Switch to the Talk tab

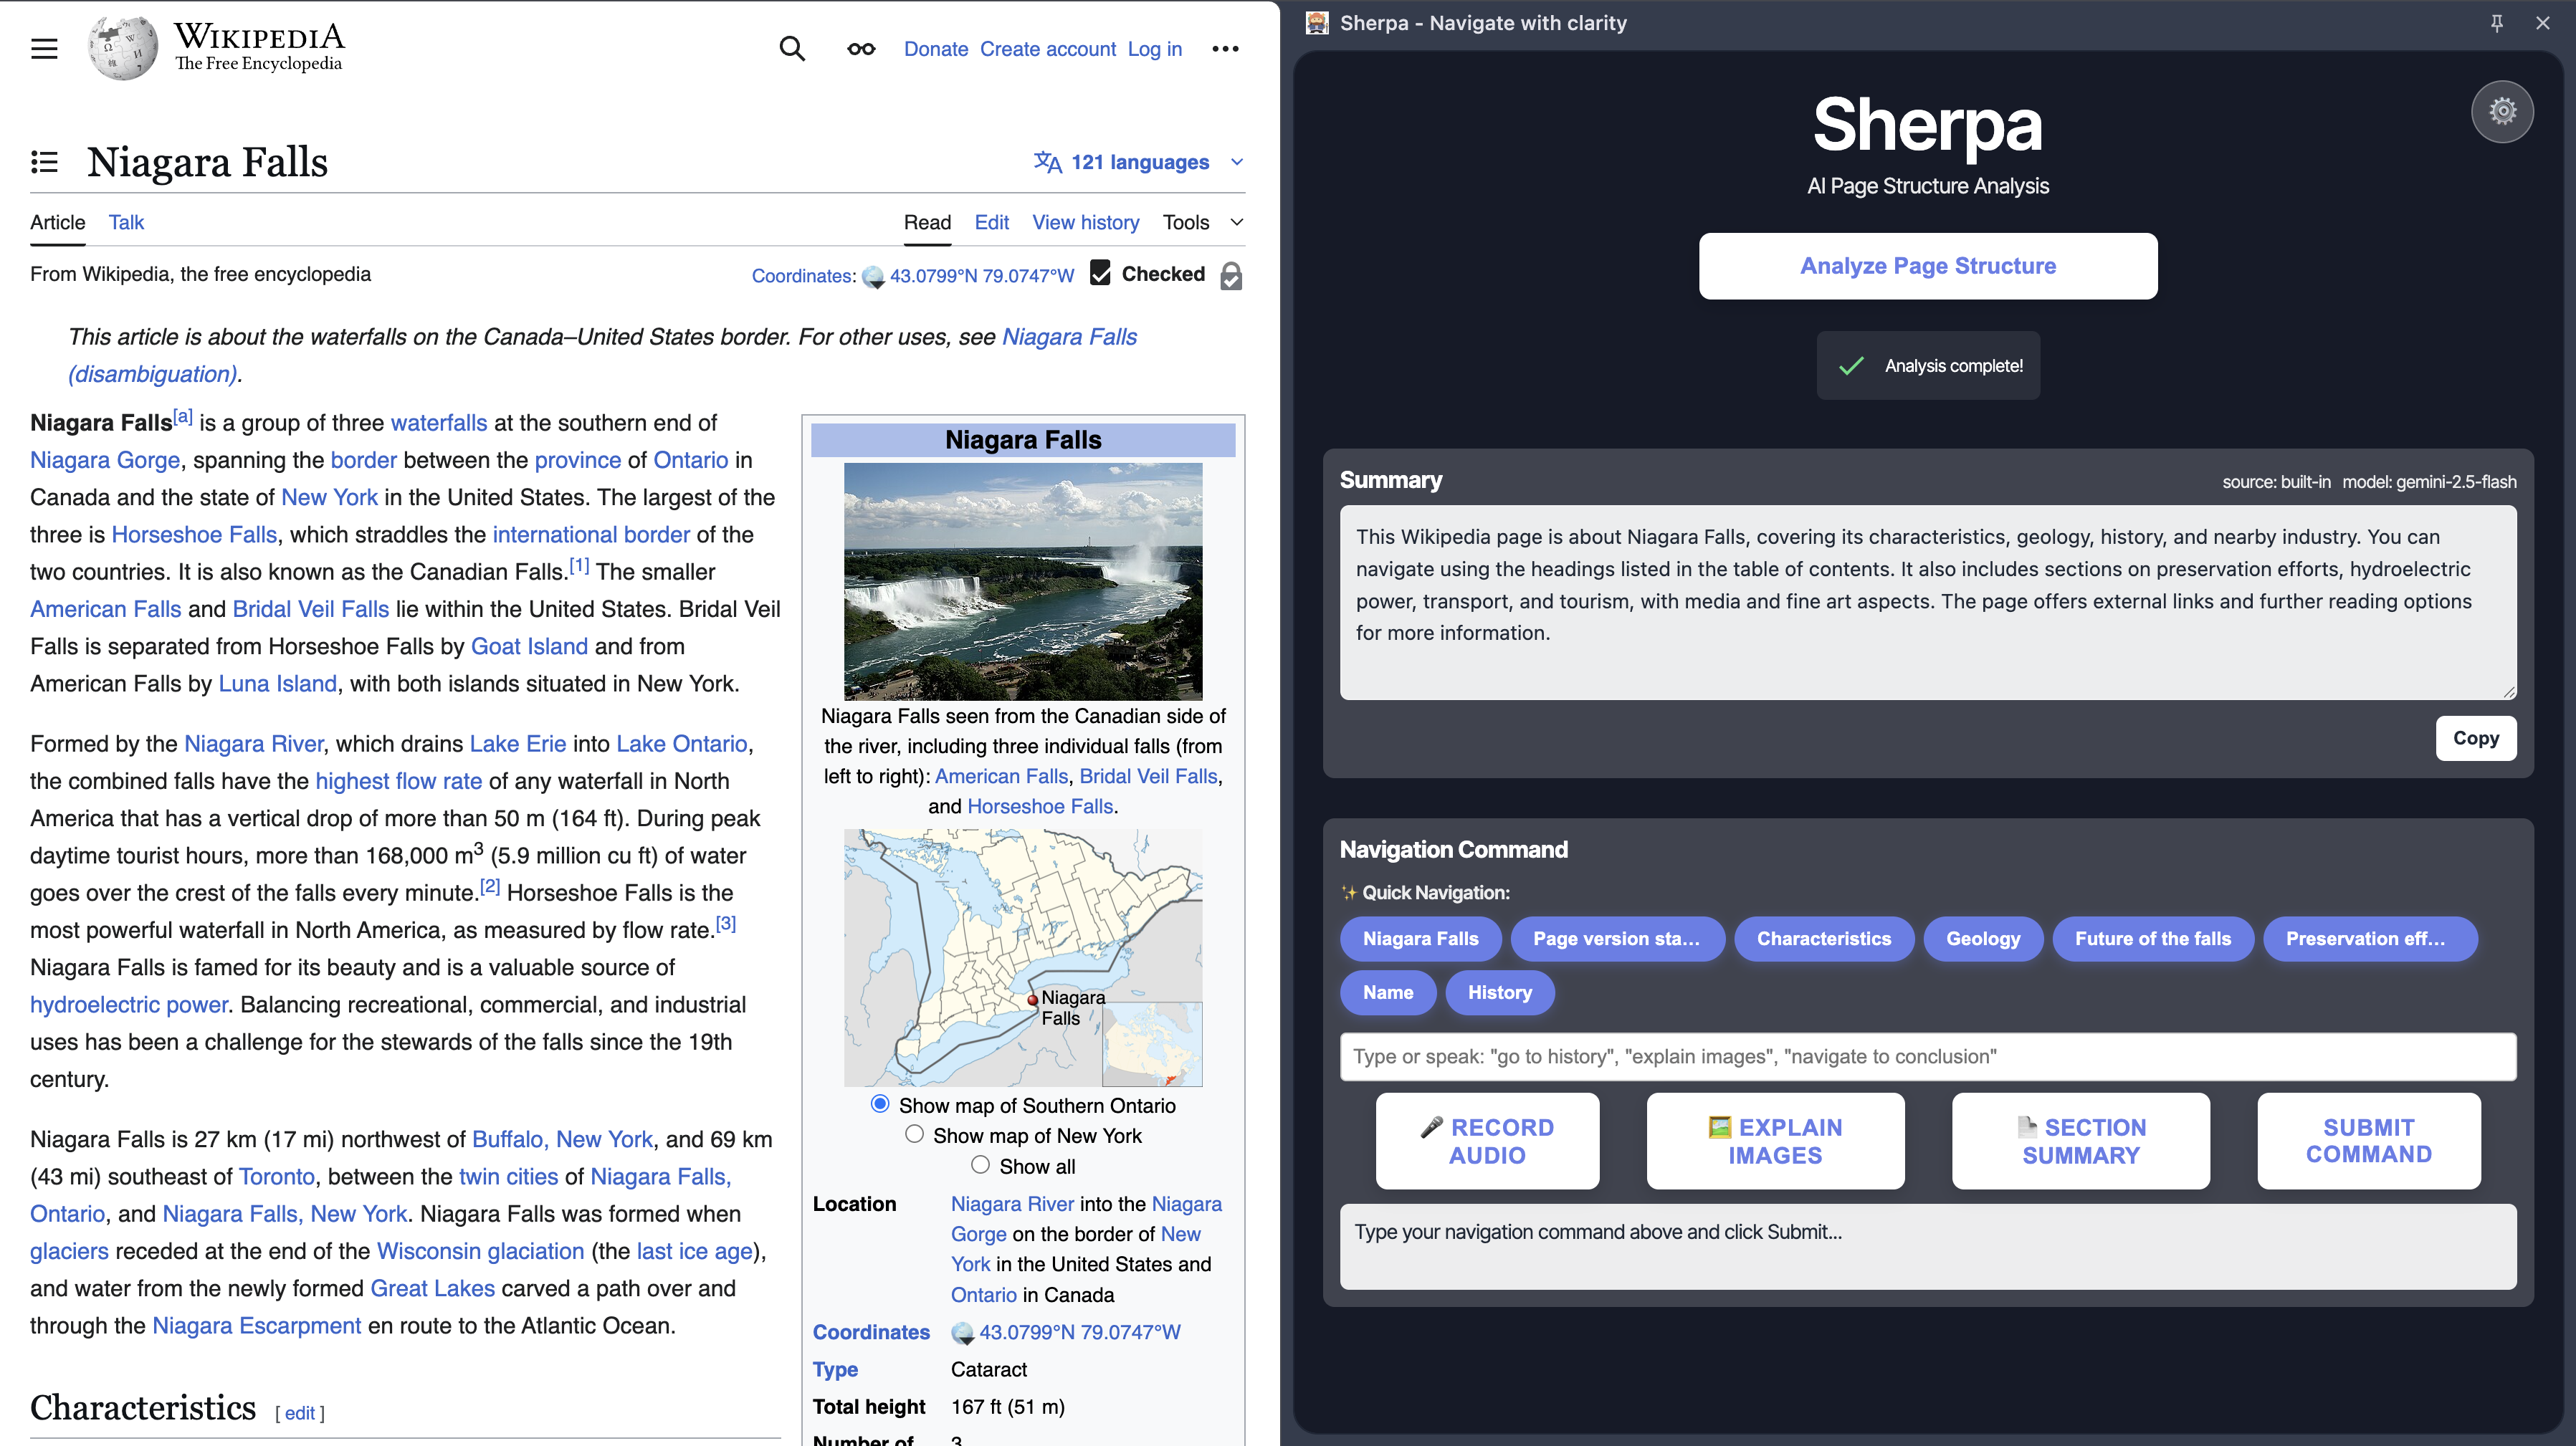[x=126, y=222]
